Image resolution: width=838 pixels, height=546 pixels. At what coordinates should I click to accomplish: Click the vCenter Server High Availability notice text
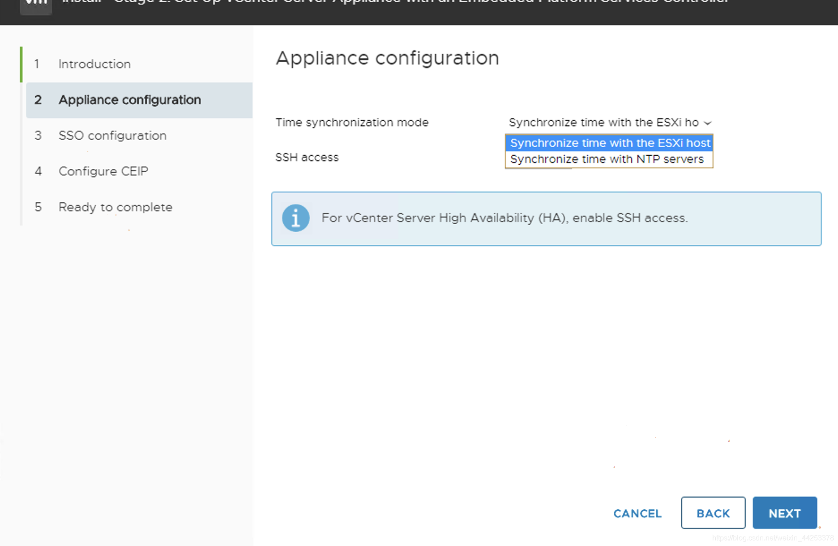point(505,218)
